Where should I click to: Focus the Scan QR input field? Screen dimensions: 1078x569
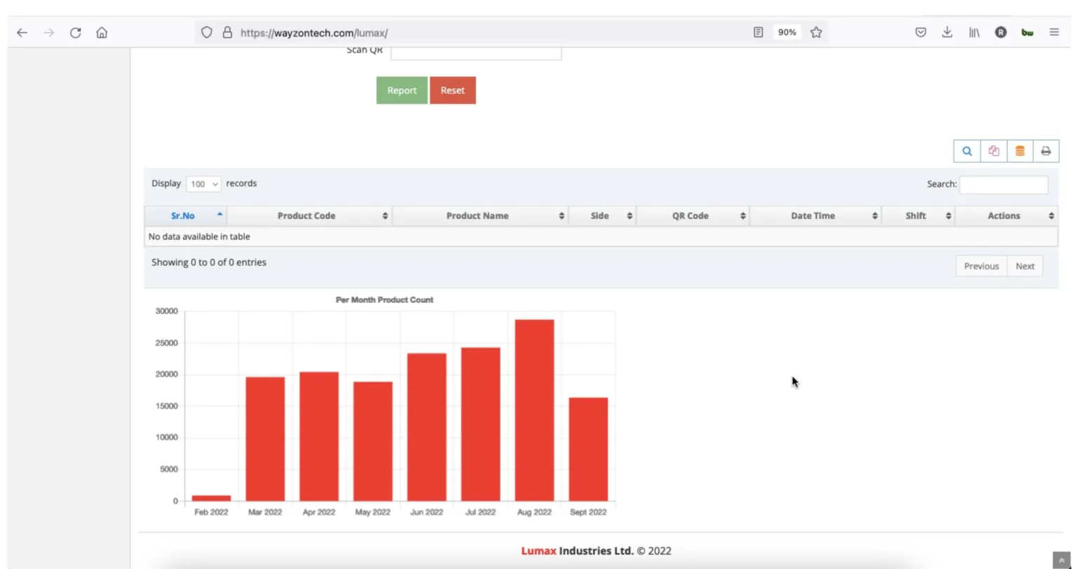click(x=476, y=53)
